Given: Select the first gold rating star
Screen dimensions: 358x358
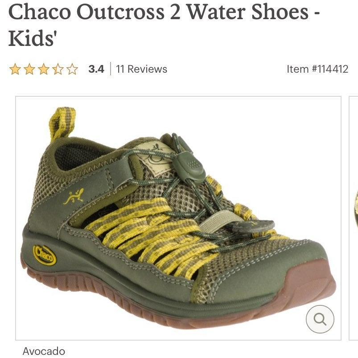Looking at the screenshot, I should pyautogui.click(x=15, y=69).
